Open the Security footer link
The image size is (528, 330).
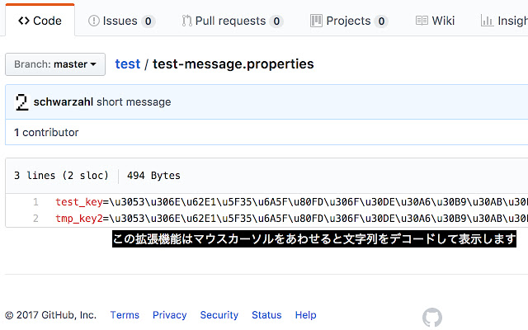point(219,315)
